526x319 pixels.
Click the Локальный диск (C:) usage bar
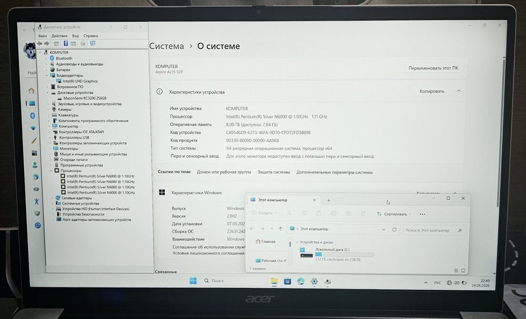tap(344, 255)
